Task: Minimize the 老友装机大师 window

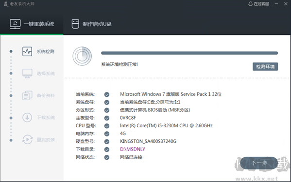Action: click(276, 4)
